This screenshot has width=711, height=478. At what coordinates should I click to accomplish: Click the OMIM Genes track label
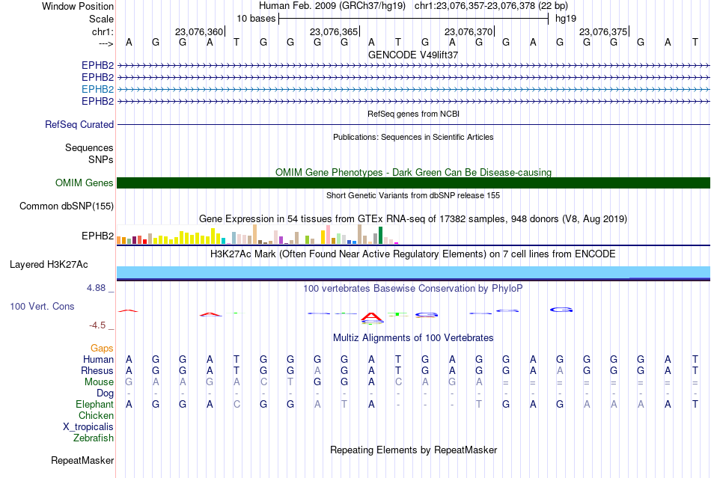[85, 183]
